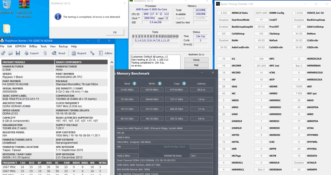The height and width of the screenshot is (175, 331).
Task: Click the 50519 MB/s write benchmark value
Action: click(x=152, y=90)
